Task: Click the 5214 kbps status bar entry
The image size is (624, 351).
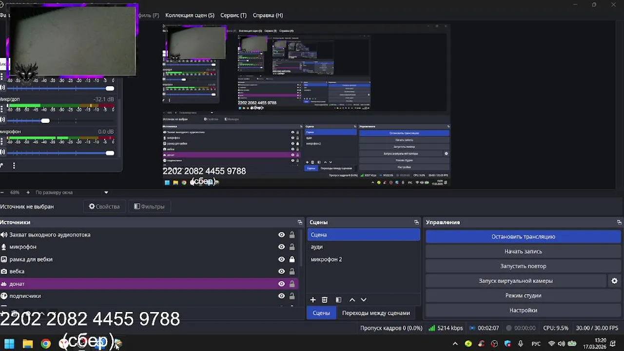Action: [x=446, y=328]
